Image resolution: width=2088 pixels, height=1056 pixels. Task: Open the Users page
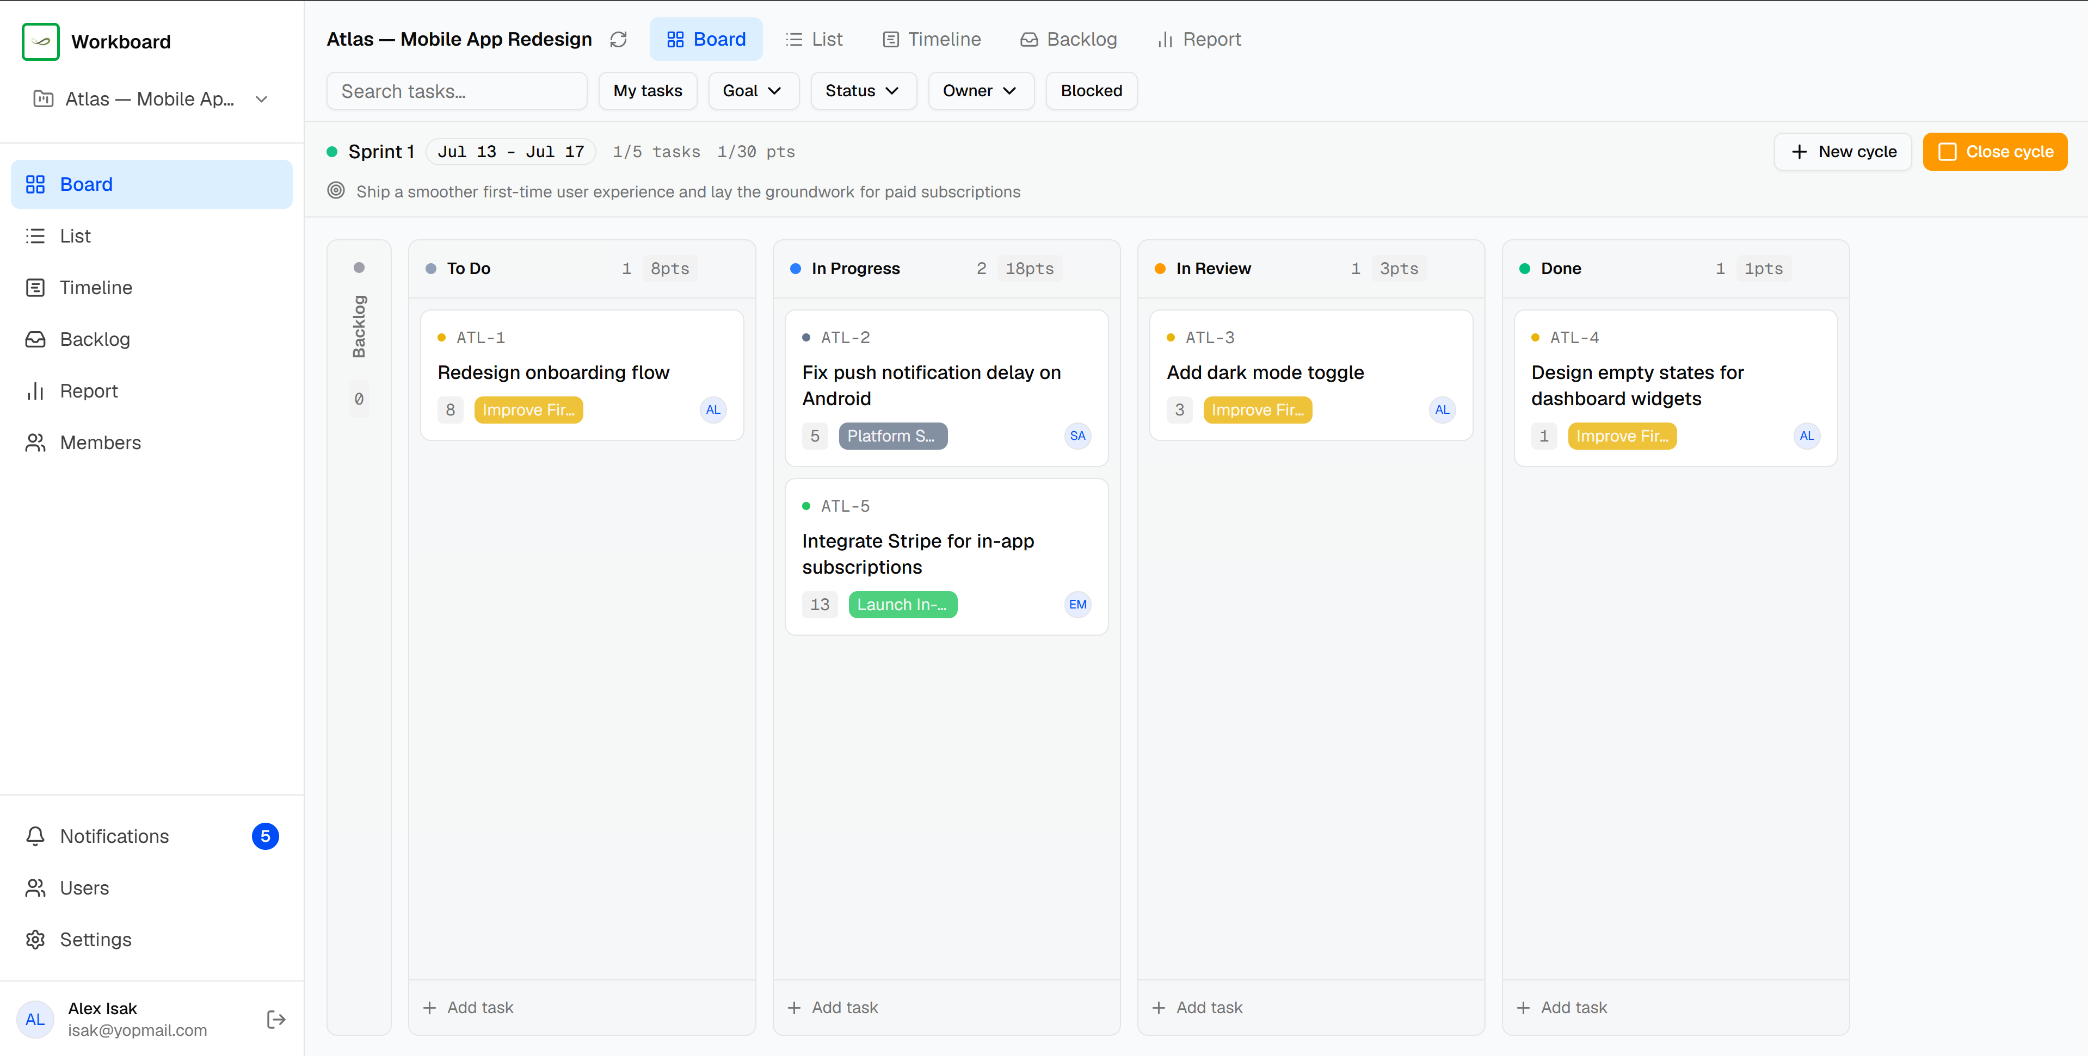click(152, 889)
